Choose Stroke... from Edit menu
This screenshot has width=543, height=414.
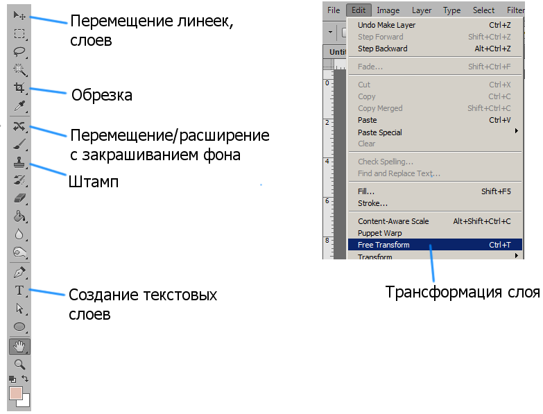point(435,203)
